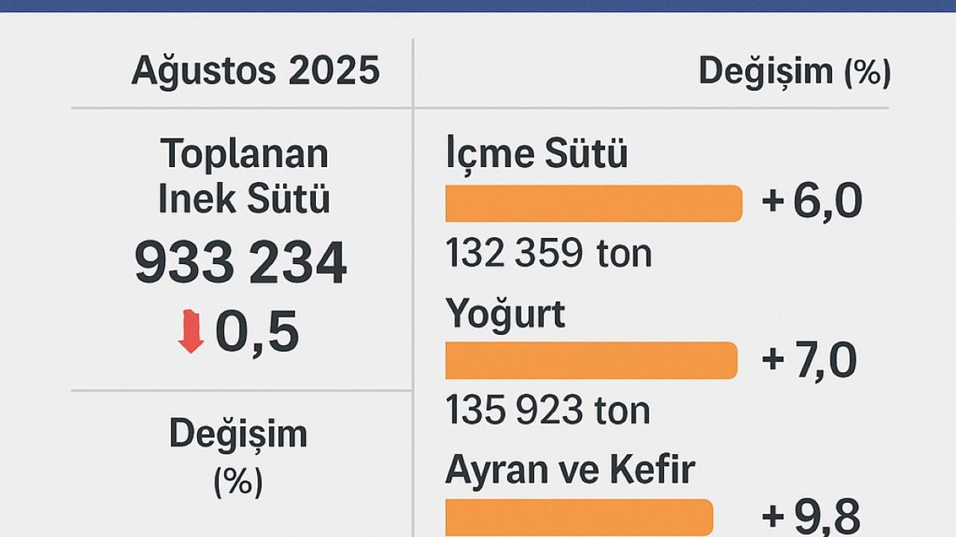Select the Değişim (%) header beside Ağustos 2025
This screenshot has height=537, width=956.
point(794,72)
